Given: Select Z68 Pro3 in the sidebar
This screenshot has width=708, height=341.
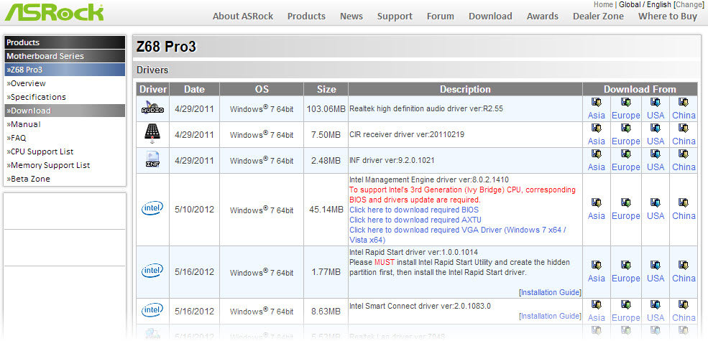Looking at the screenshot, I should pos(65,70).
